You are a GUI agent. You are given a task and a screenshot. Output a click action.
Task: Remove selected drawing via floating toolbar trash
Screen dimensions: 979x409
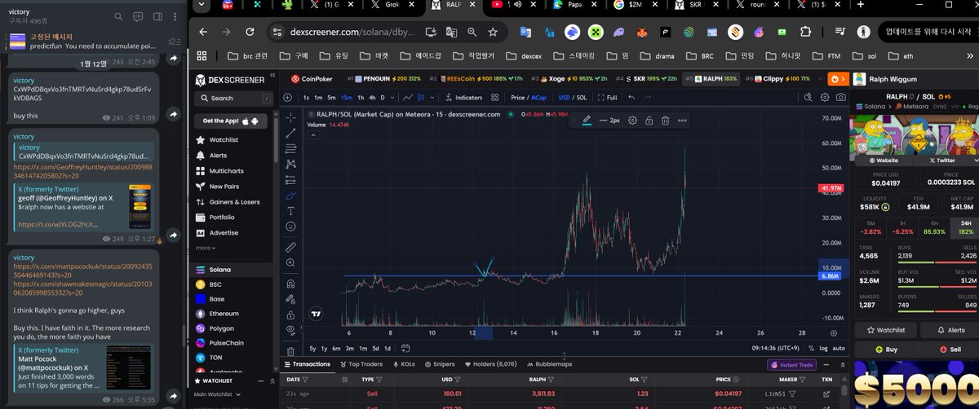click(x=665, y=120)
